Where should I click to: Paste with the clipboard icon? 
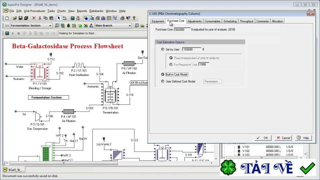[51, 18]
